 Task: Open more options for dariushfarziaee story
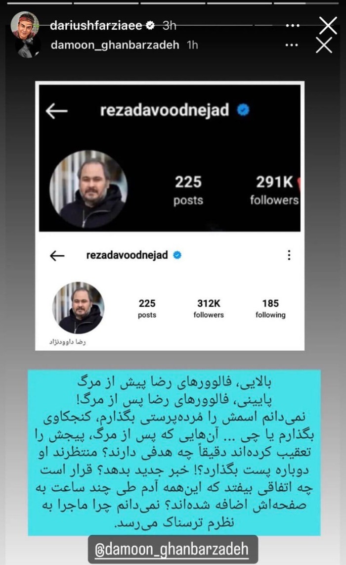(x=292, y=26)
